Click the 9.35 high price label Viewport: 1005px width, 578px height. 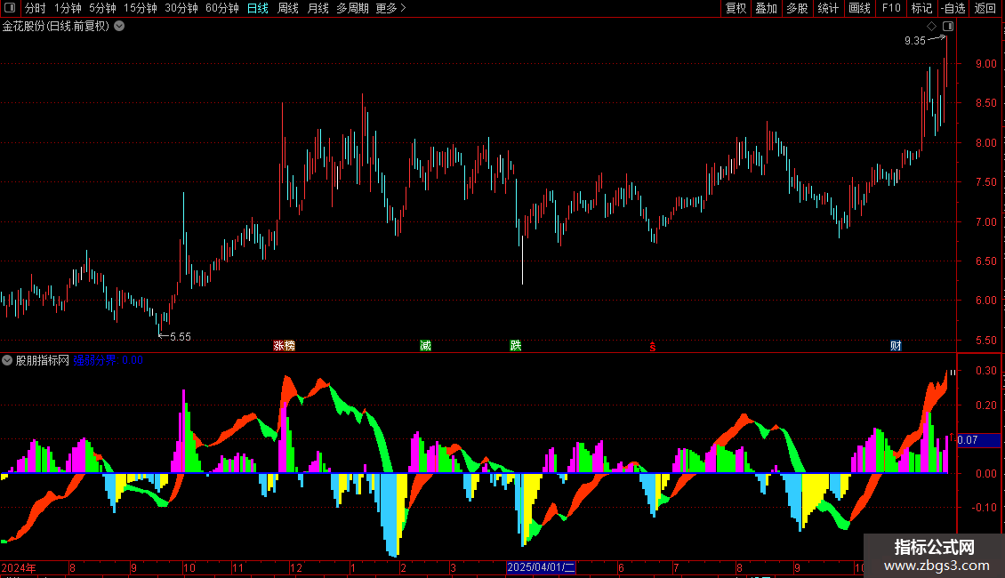click(914, 41)
